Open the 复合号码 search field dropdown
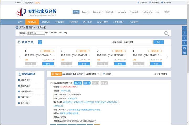189x125 pixels. [36, 33]
